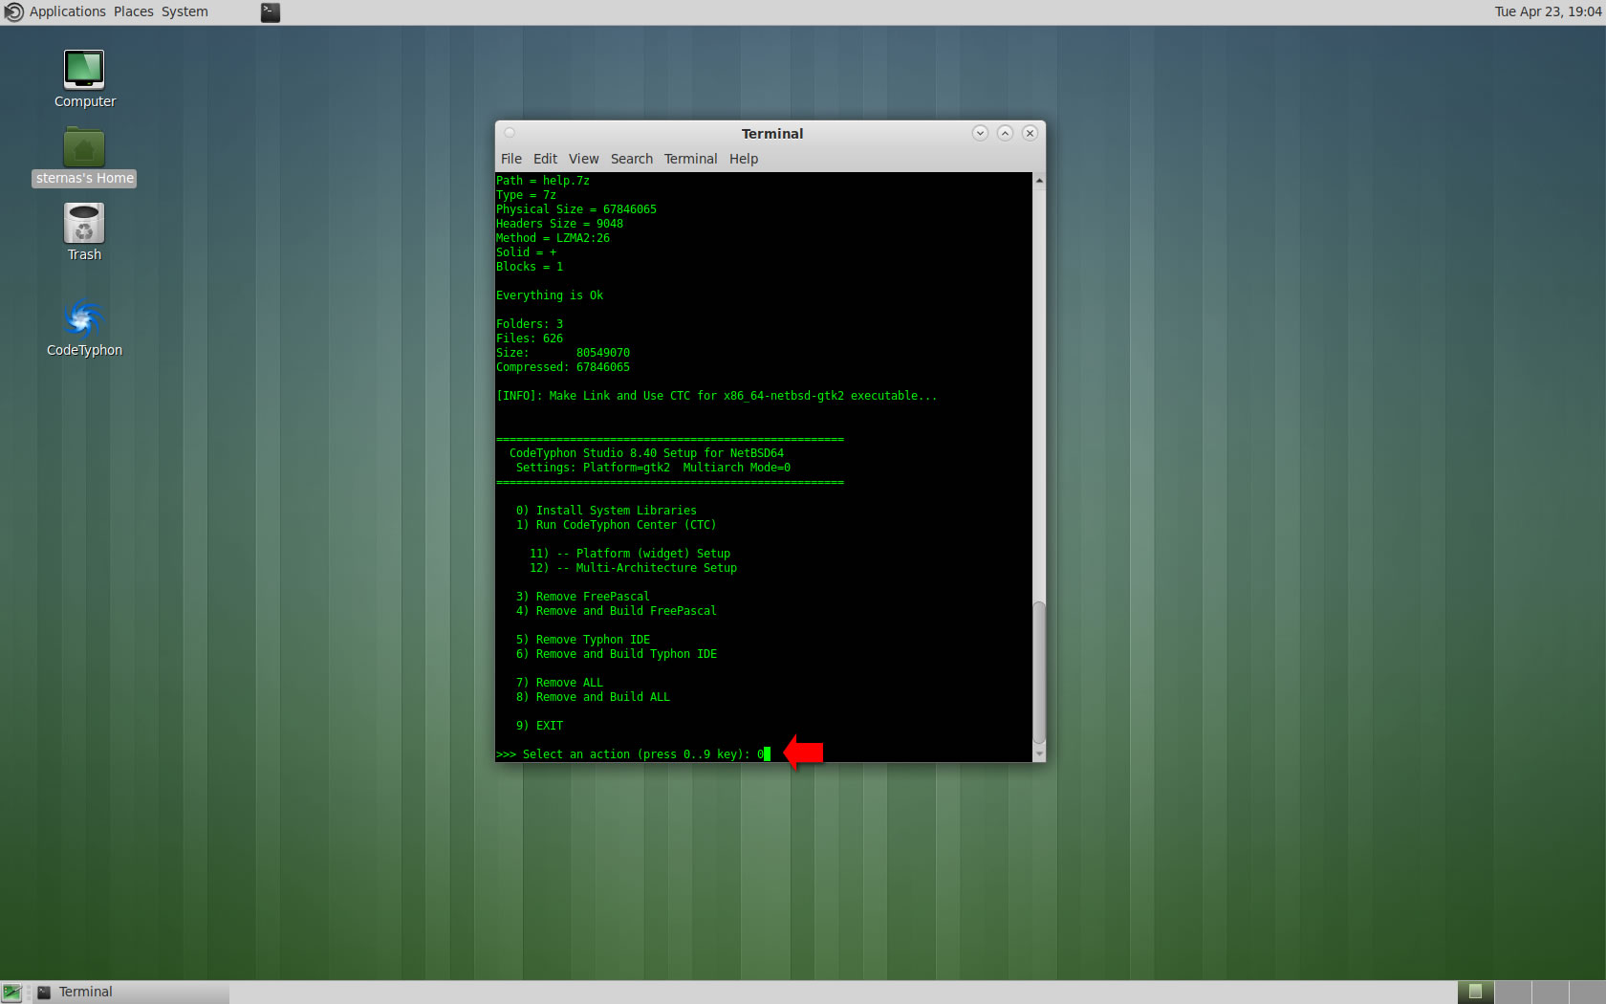The height and width of the screenshot is (1004, 1606).
Task: Open the Terminal menu in menu bar
Action: point(690,159)
